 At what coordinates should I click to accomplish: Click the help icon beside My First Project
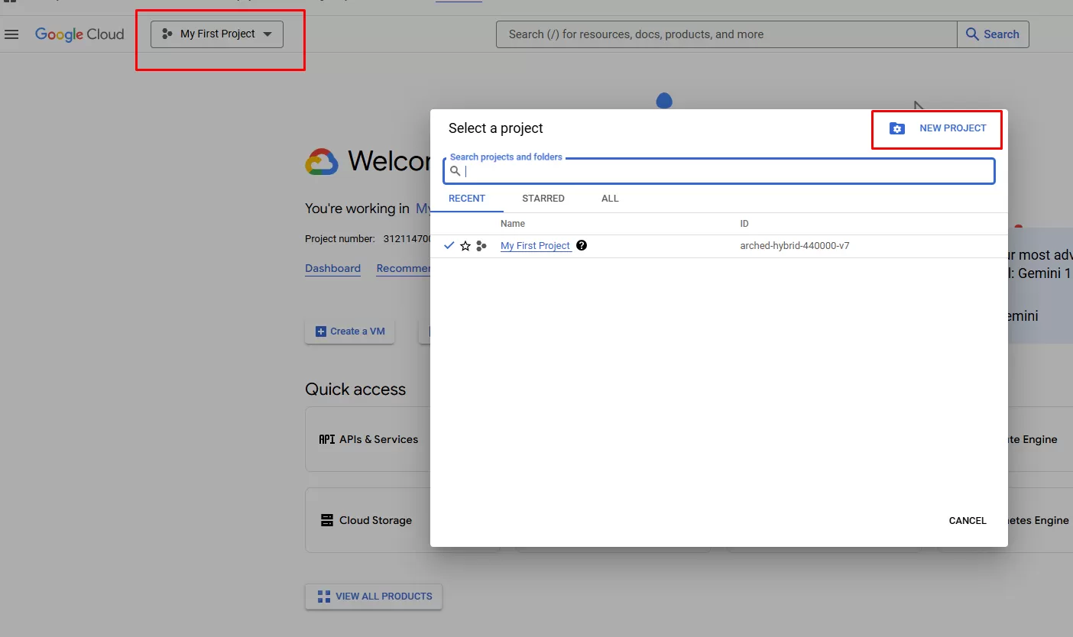pyautogui.click(x=582, y=245)
